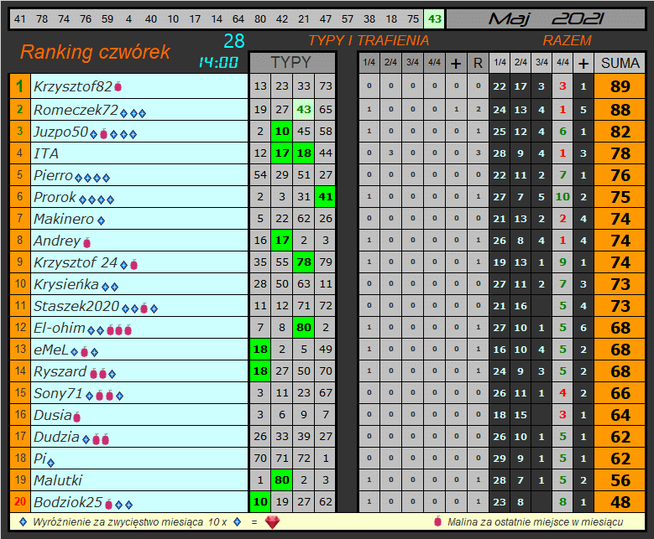The height and width of the screenshot is (539, 654).
Task: Click the raspberry icon beside Krzysztof 24
Action: (133, 264)
